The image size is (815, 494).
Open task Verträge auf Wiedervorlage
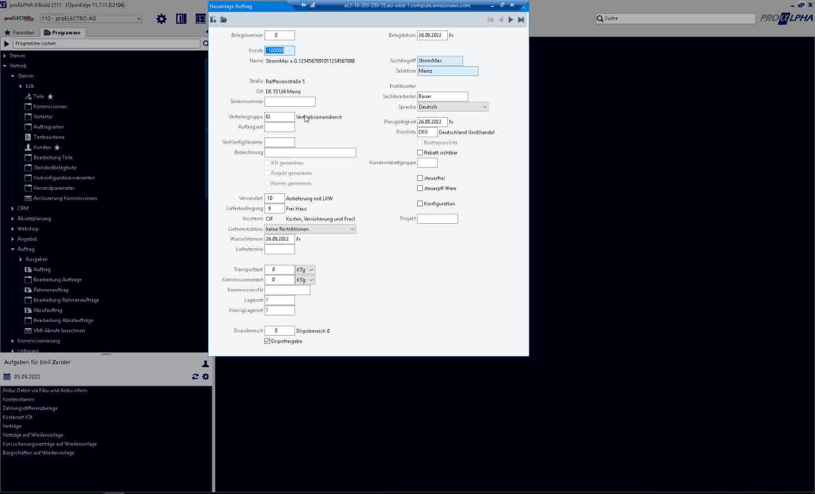[x=33, y=435]
